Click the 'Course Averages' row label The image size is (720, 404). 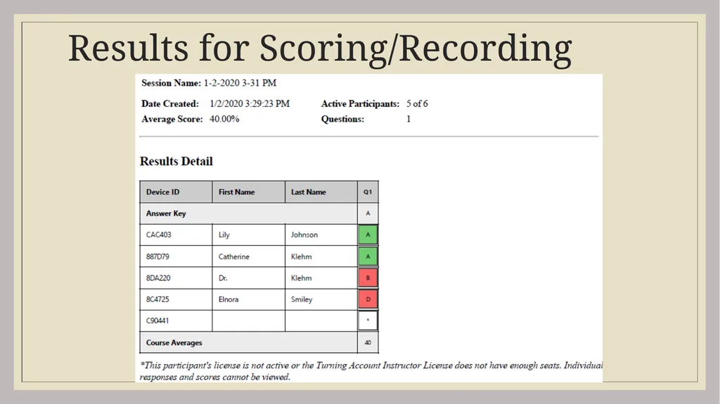[x=174, y=342]
